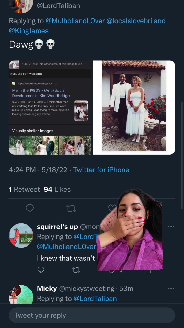Viewport: 184px width, 328px height.
Task: Open Micky's profile avatar
Action: click(x=21, y=295)
